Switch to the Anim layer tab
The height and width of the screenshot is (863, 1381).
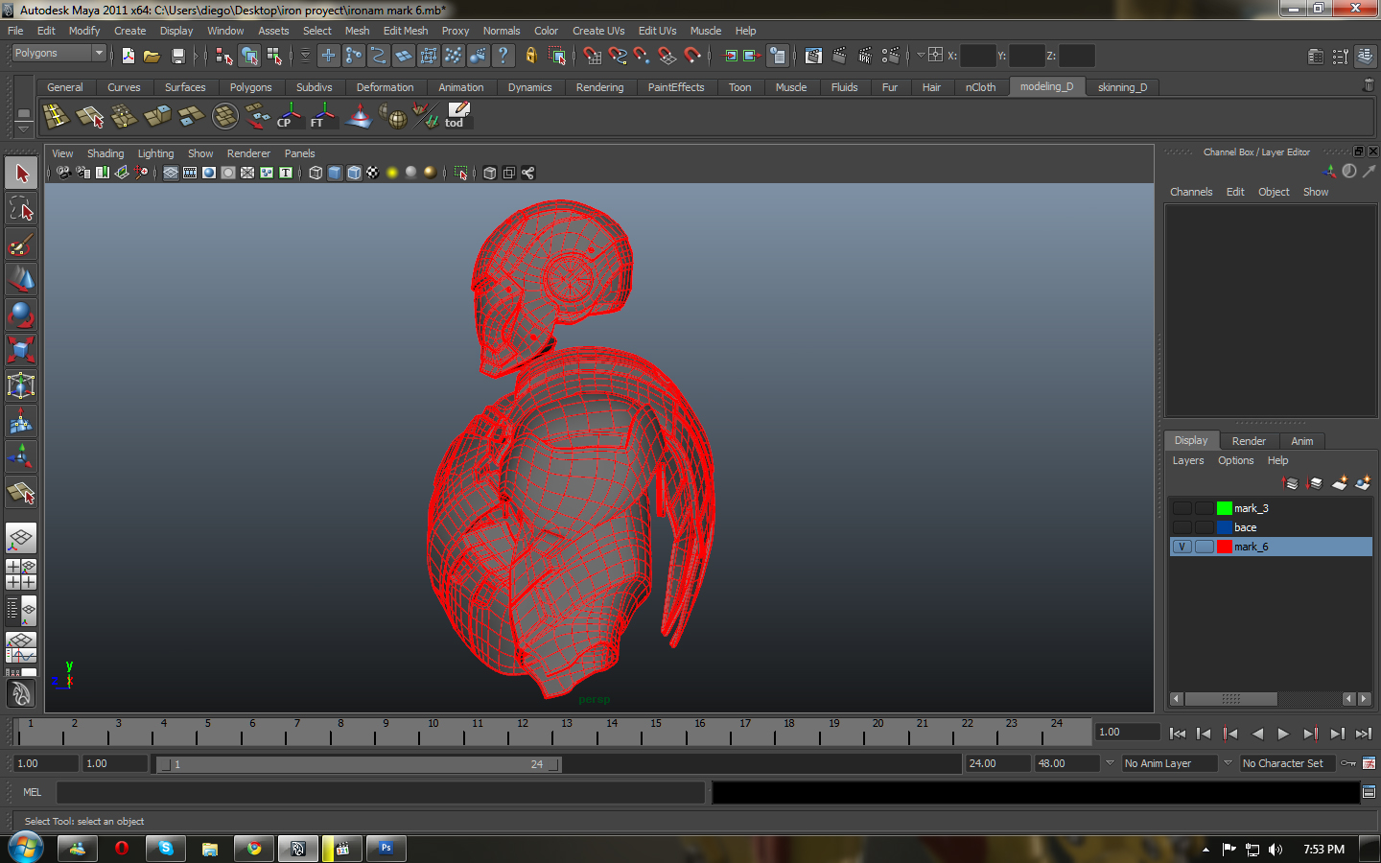point(1301,441)
